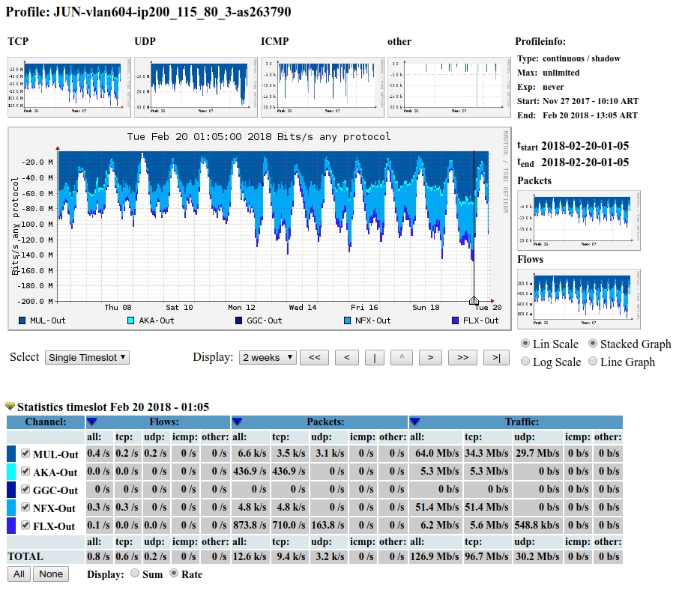Screen dimensions: 685x593
Task: Collapse the Statistics timeslot section arrow
Action: (10, 407)
